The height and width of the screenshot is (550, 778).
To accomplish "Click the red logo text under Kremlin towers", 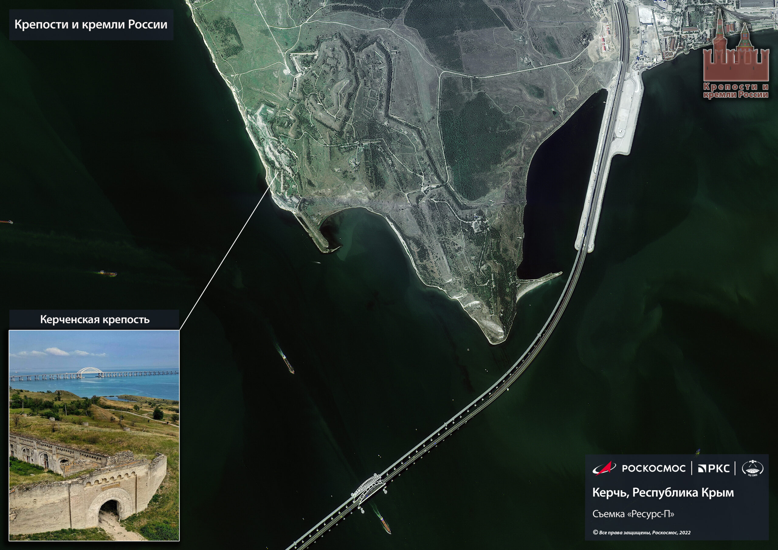I will (736, 91).
